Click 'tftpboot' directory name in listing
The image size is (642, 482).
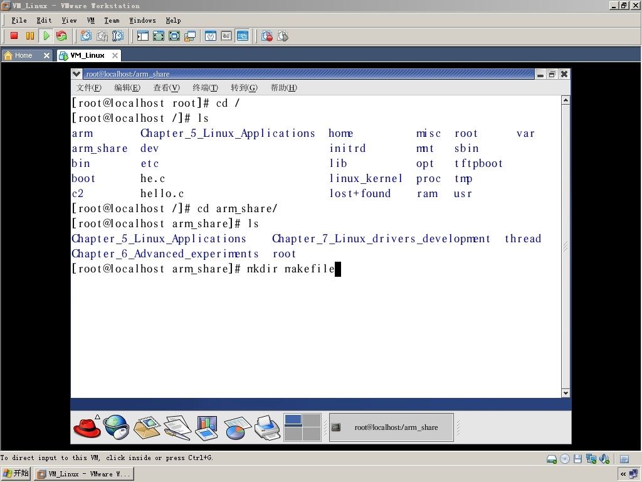[x=478, y=164]
